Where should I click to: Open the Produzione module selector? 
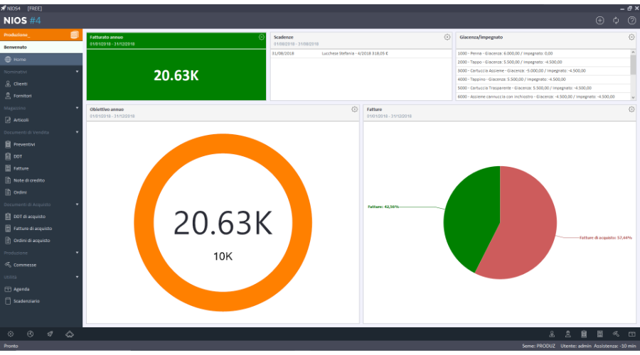[41, 35]
